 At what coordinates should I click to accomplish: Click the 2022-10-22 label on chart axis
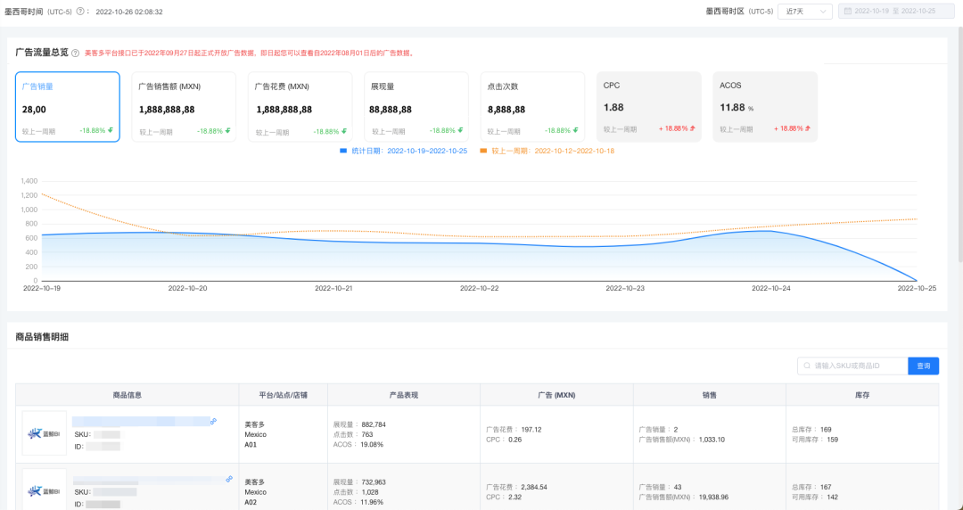pyautogui.click(x=479, y=288)
